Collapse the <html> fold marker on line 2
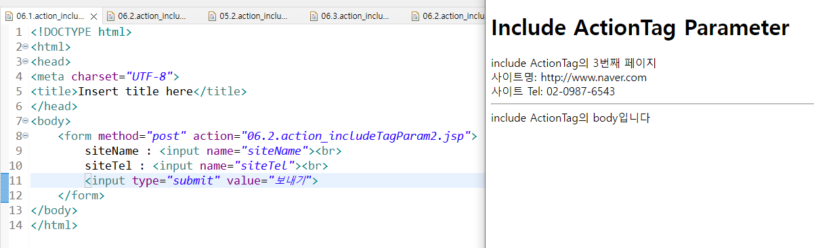The height and width of the screenshot is (248, 814). click(x=25, y=47)
